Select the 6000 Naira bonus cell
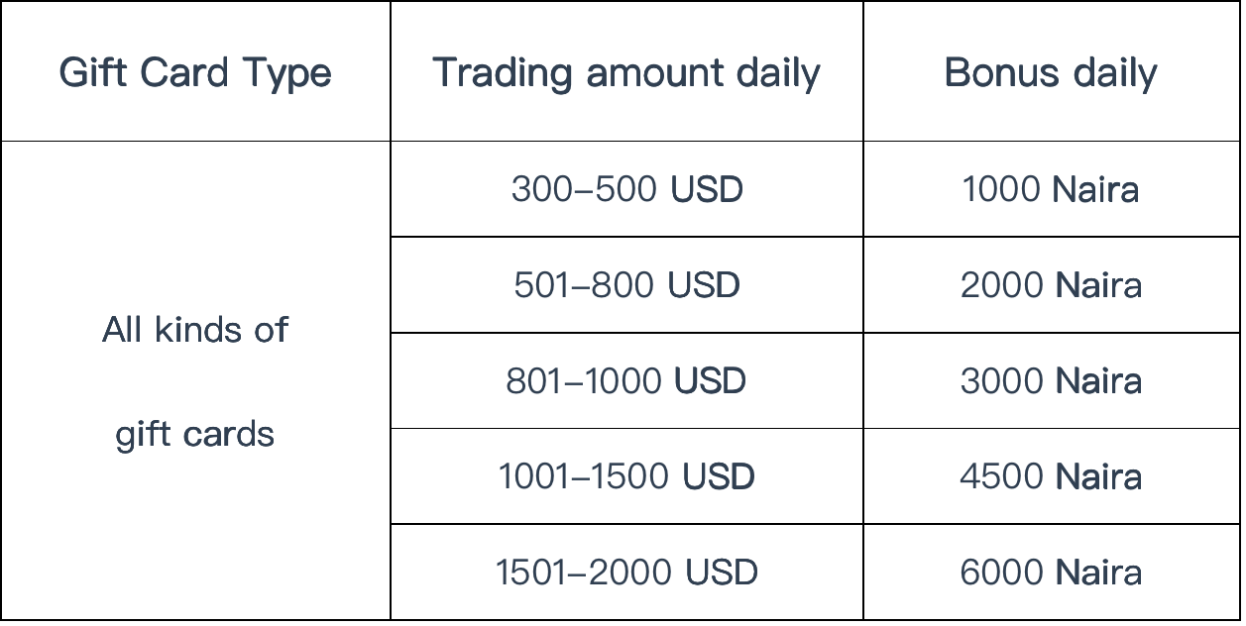The width and height of the screenshot is (1246, 626). (1051, 573)
